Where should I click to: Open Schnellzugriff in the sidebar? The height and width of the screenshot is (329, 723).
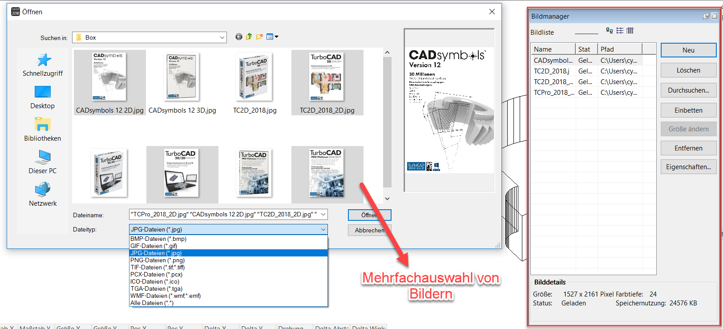43,65
